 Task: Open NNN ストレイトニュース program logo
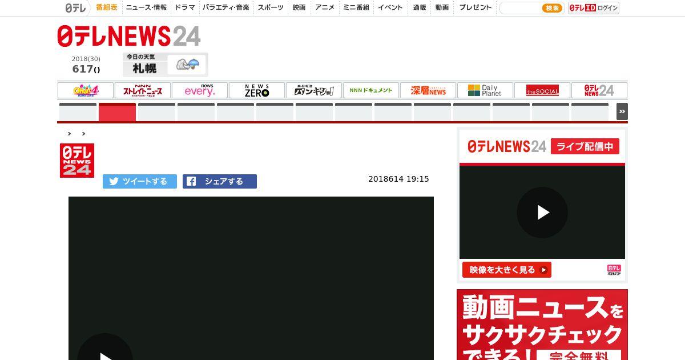[143, 90]
